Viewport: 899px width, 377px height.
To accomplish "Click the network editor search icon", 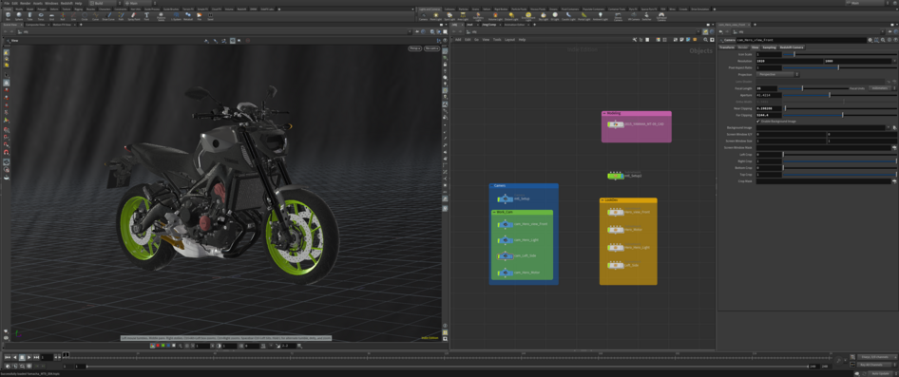I will 705,40.
